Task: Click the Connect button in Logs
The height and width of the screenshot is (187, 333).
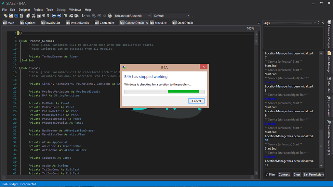Action: (284, 175)
